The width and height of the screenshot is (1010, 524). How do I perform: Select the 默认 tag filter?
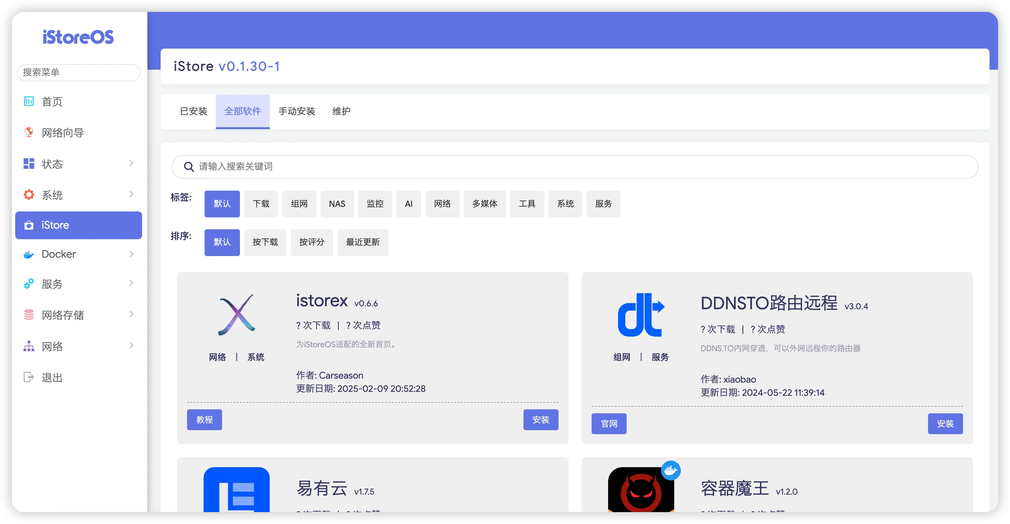222,204
